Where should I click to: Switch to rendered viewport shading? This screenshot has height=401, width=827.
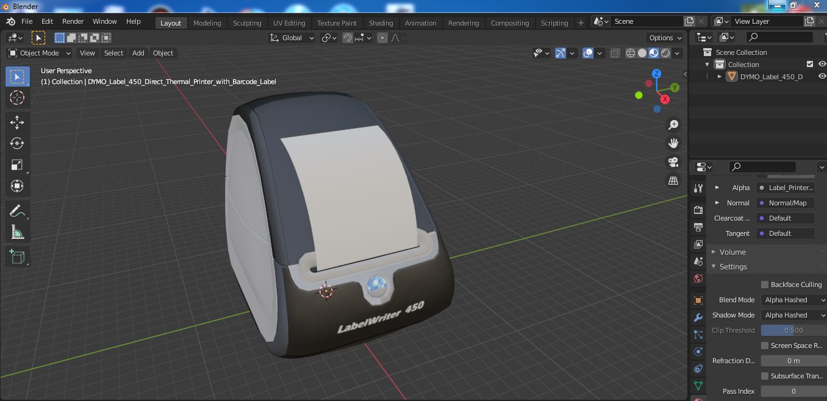click(x=665, y=53)
